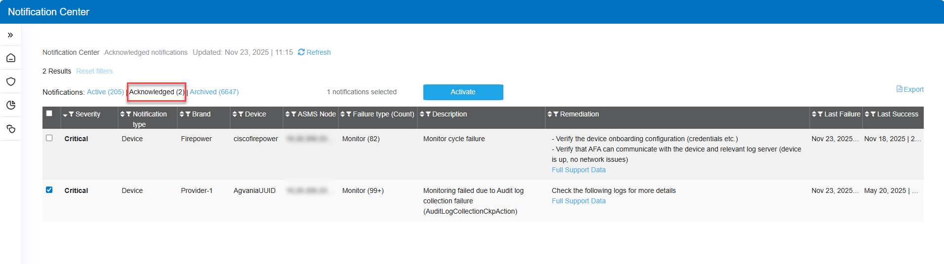Screen dimensions: 944x264
Task: Expand the left sidebar with double chevron
Action: (10, 35)
